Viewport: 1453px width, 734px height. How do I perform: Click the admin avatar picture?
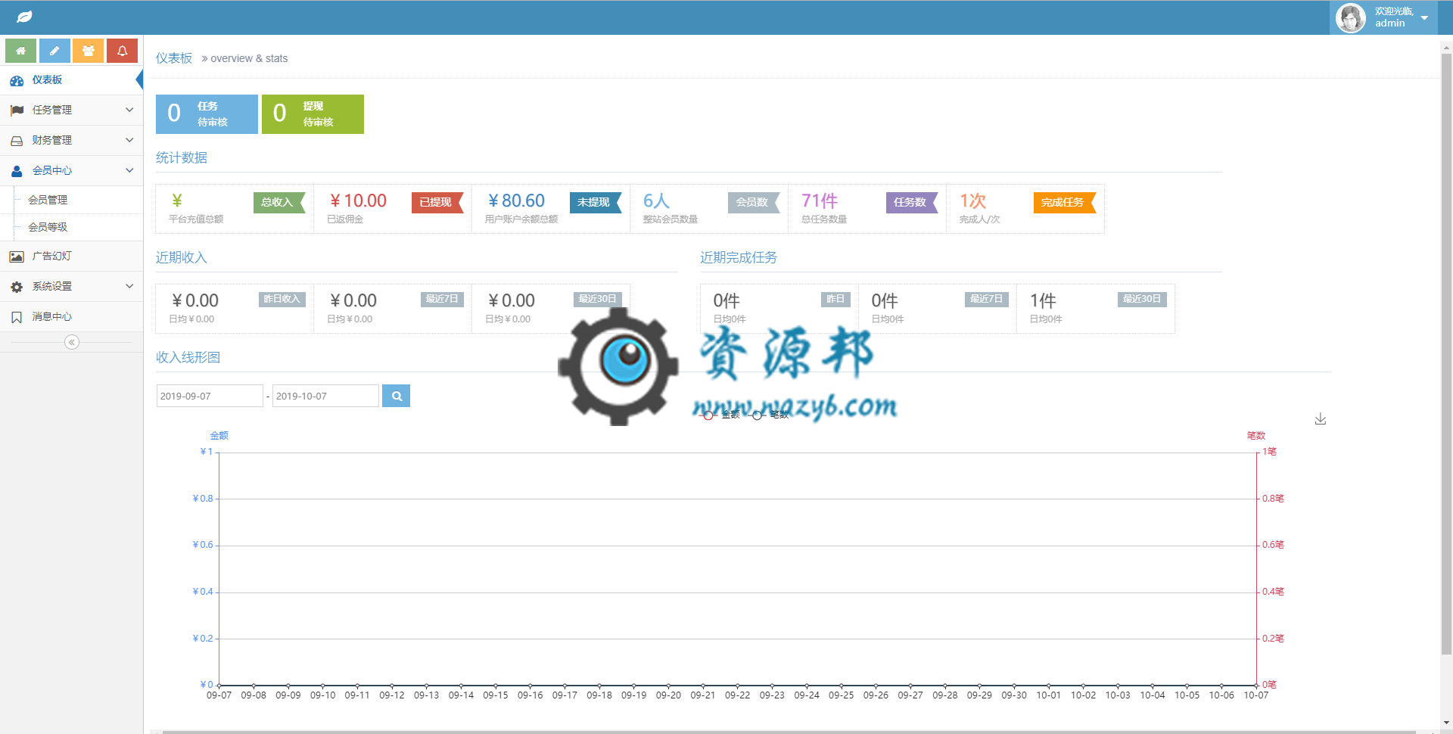pyautogui.click(x=1351, y=17)
